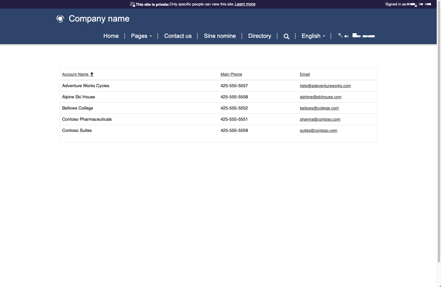Click the pharma@contoso.com email link

point(320,119)
